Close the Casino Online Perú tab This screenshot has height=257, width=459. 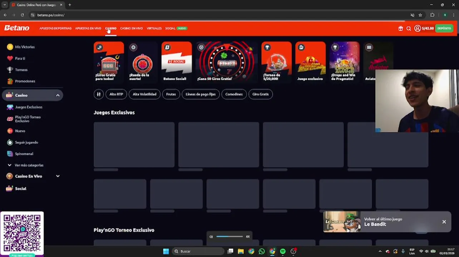click(61, 5)
